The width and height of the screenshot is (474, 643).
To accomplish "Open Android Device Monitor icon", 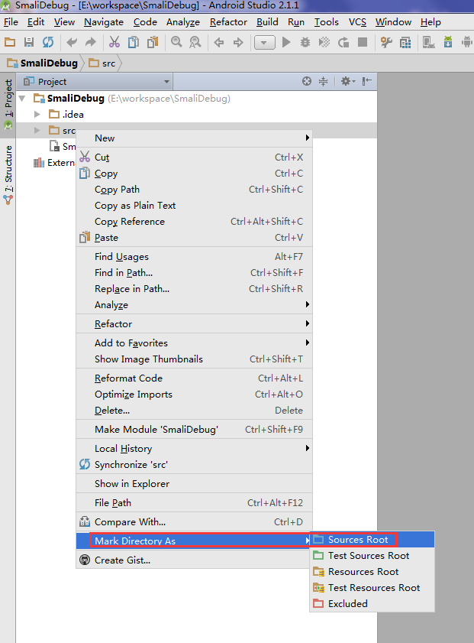I will coord(466,42).
